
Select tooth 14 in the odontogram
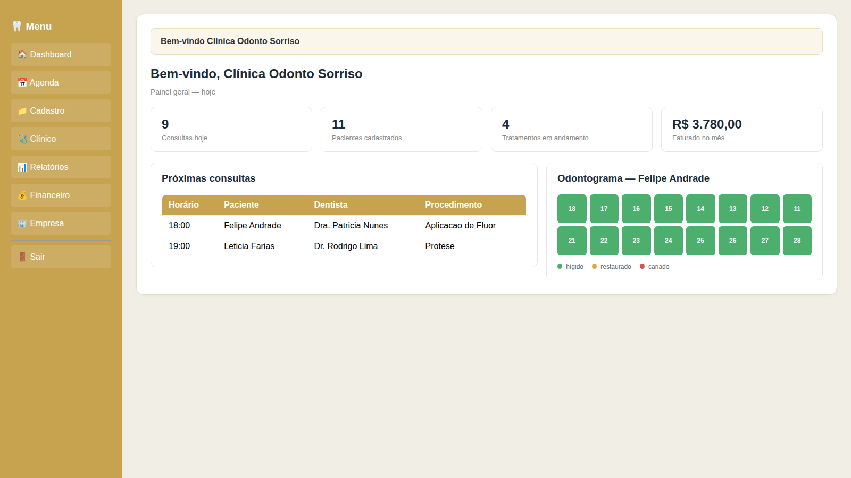[700, 209]
